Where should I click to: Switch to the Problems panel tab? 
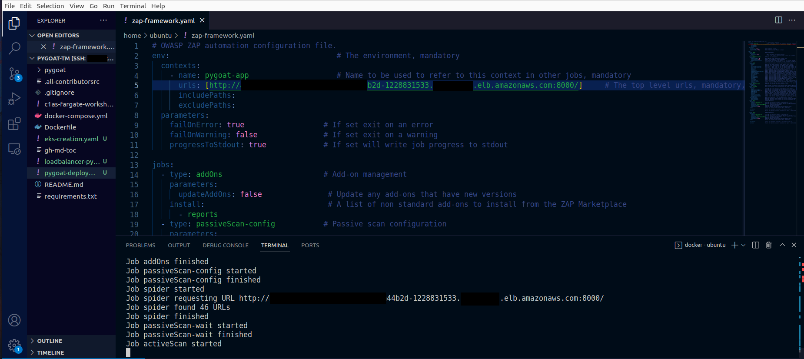tap(140, 245)
